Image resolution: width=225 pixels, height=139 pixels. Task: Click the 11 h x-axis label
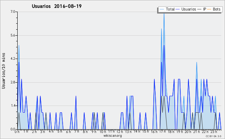(111, 131)
